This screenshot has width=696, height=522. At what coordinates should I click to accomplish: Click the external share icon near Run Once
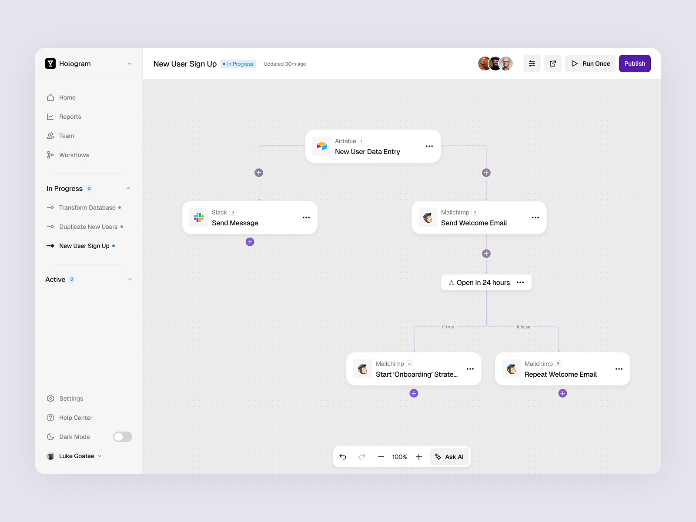coord(552,64)
